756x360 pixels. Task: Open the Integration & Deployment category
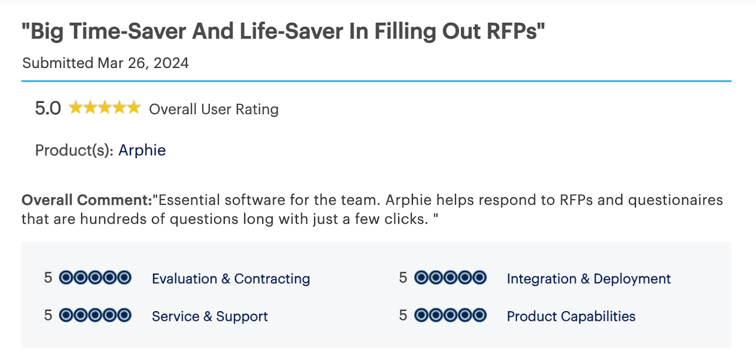point(588,278)
